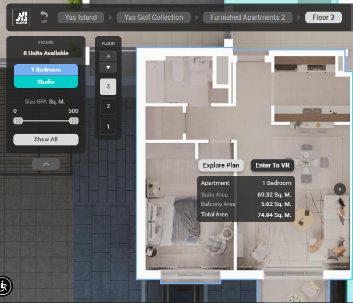Click Show All units button

click(46, 140)
